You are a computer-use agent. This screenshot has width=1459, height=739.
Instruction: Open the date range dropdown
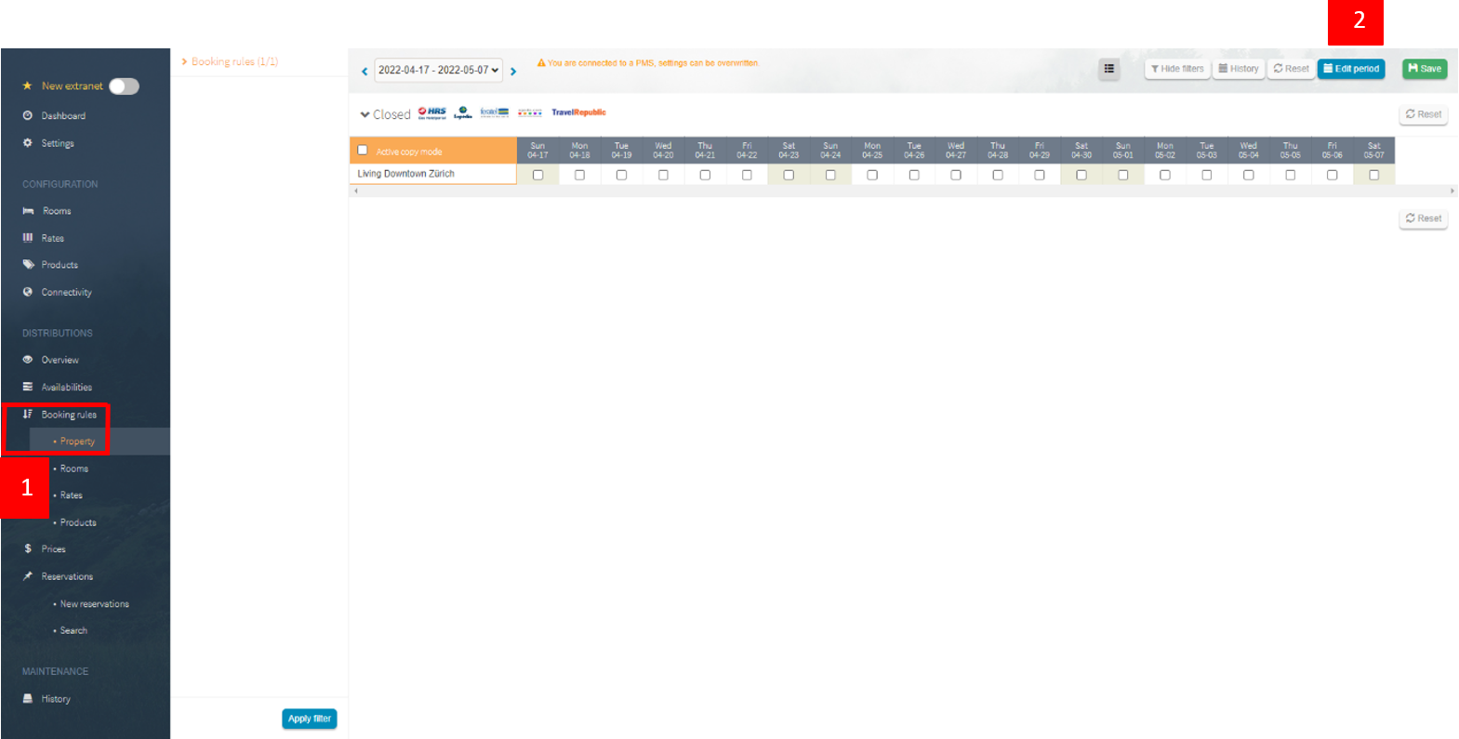[439, 70]
